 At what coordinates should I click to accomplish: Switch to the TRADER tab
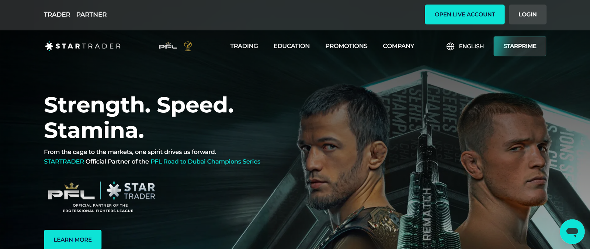pyautogui.click(x=57, y=15)
